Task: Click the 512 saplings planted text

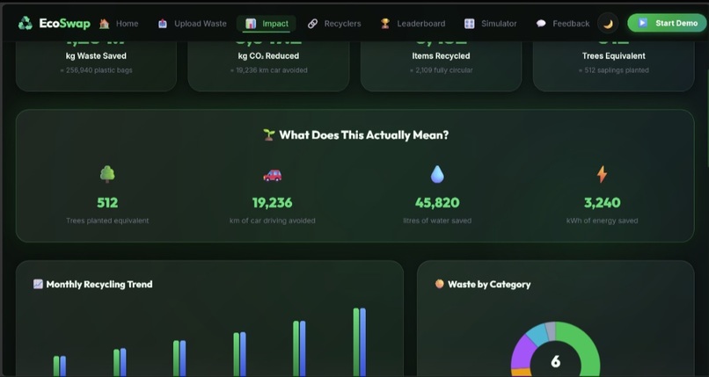Action: 614,70
